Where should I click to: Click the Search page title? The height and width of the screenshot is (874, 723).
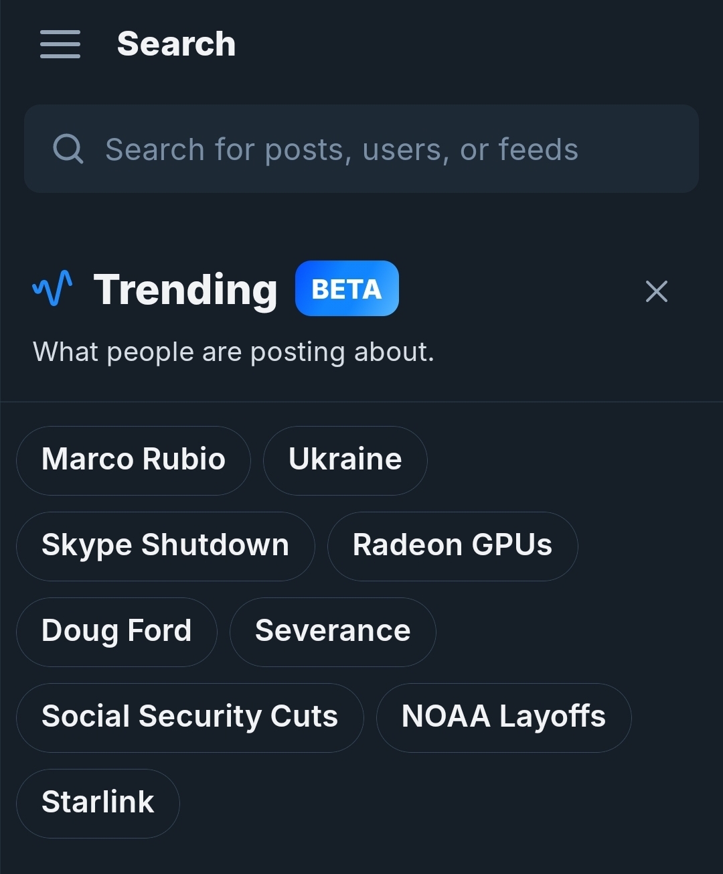pos(176,44)
